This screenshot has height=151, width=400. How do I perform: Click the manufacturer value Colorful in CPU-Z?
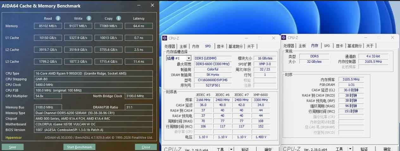213,69
